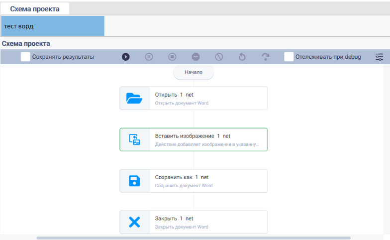
Task: Click the Сохранить документ Word description
Action: (184, 186)
